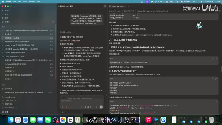
Task: Add a new tab with plus
Action: (x=128, y=6)
